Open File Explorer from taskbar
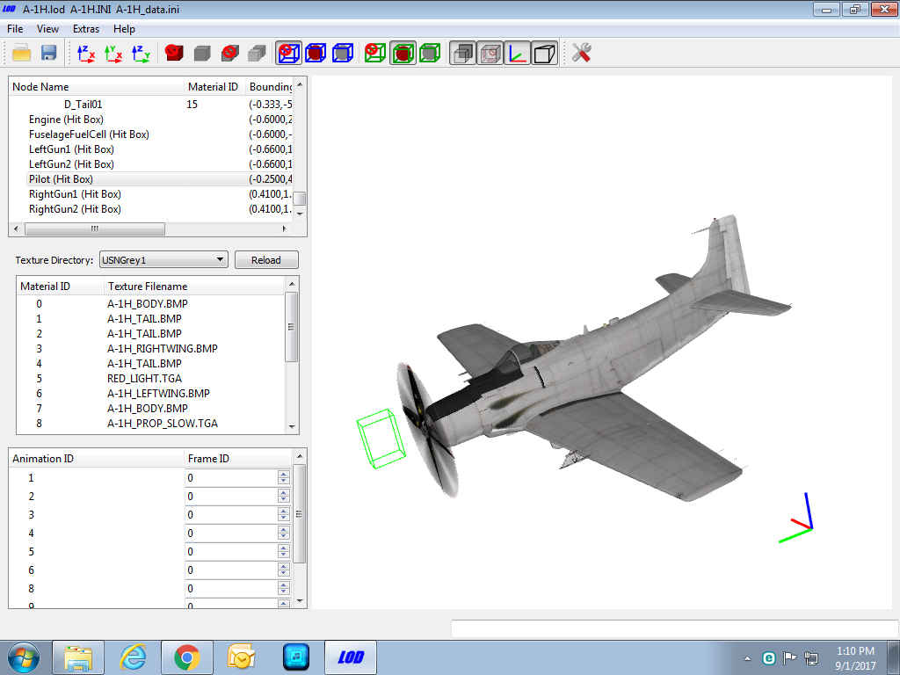Viewport: 900px width, 675px height. pos(78,657)
